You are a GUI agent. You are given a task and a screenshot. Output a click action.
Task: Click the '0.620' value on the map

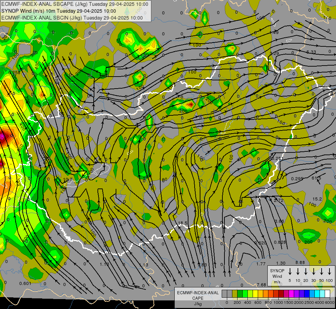pyautogui.click(x=260, y=243)
